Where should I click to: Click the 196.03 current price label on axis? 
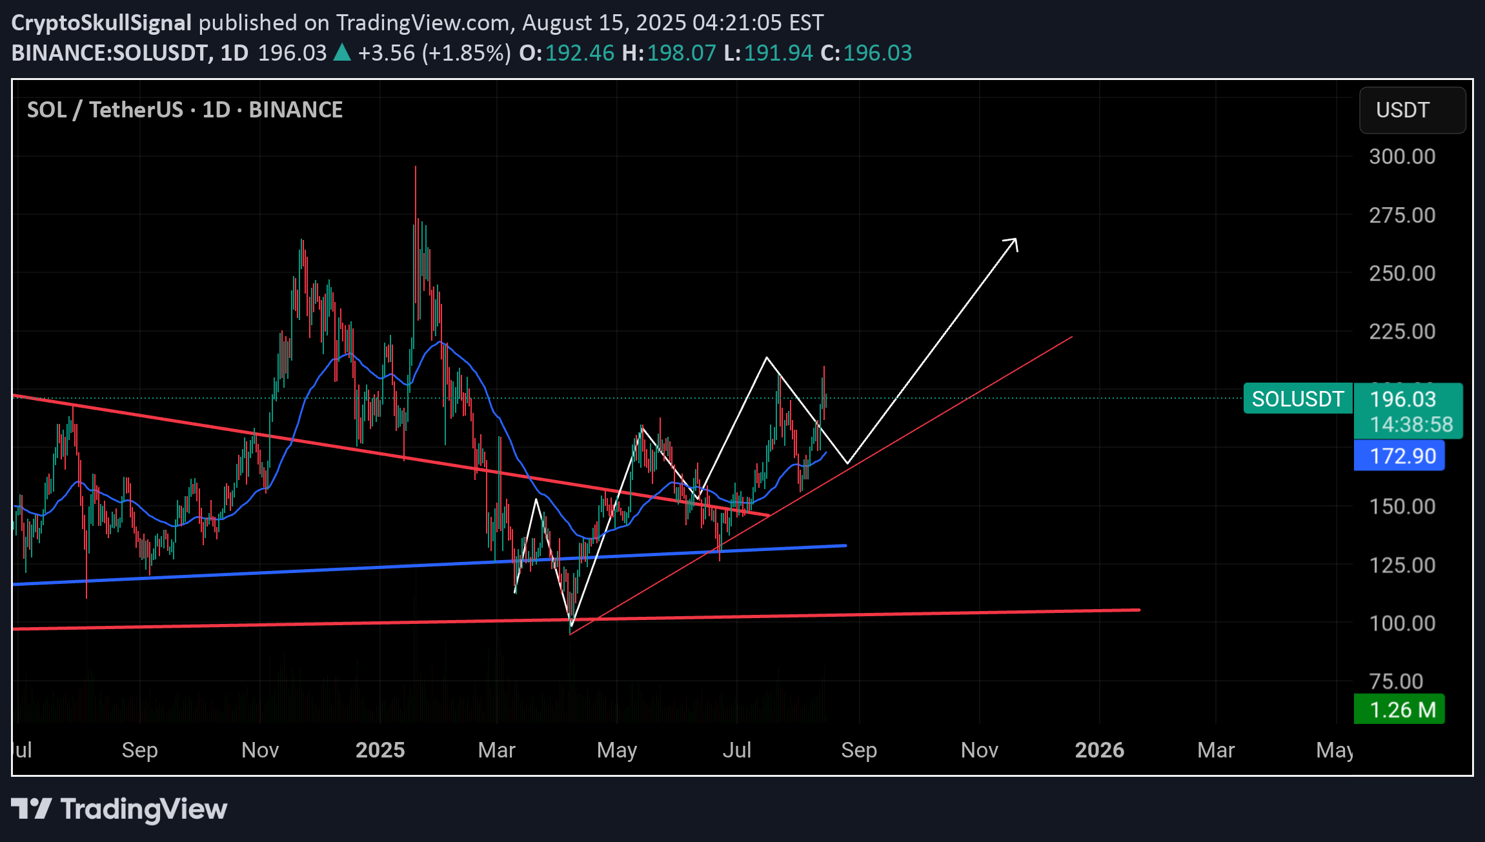point(1403,399)
